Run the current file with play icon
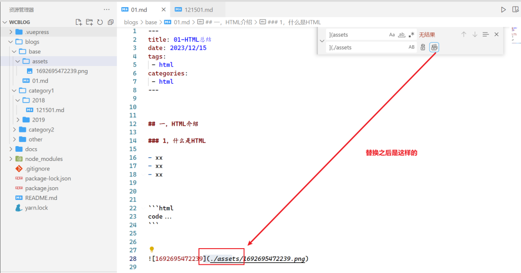 point(503,10)
